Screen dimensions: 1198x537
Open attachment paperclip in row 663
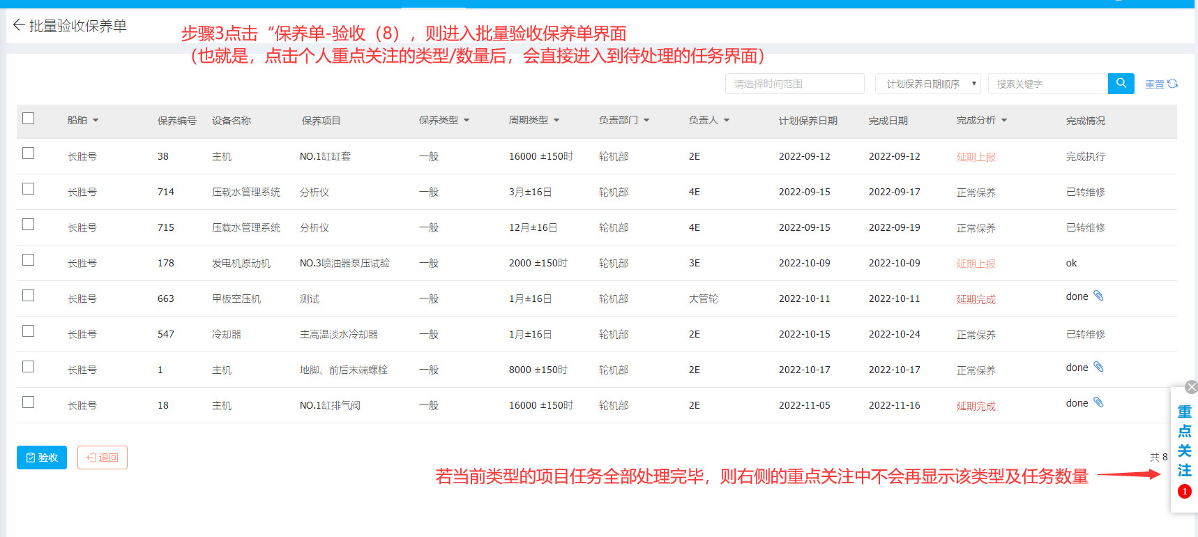[x=1098, y=296]
